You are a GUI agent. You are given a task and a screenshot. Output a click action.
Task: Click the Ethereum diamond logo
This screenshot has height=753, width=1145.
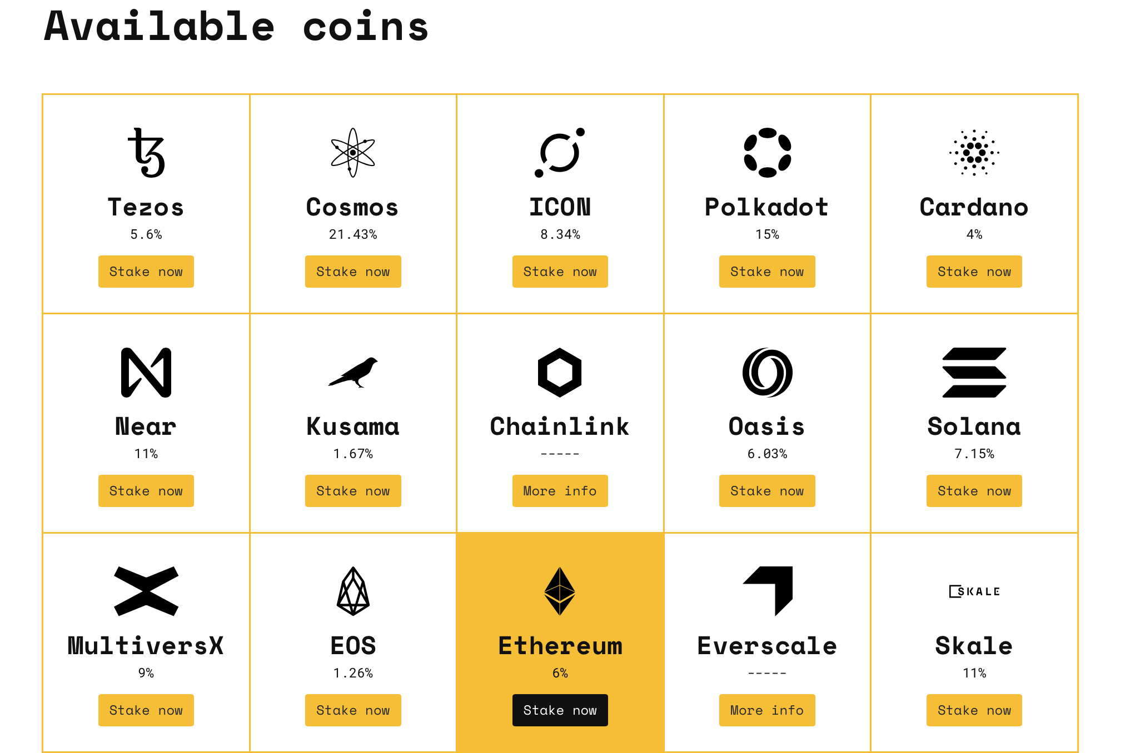560,591
